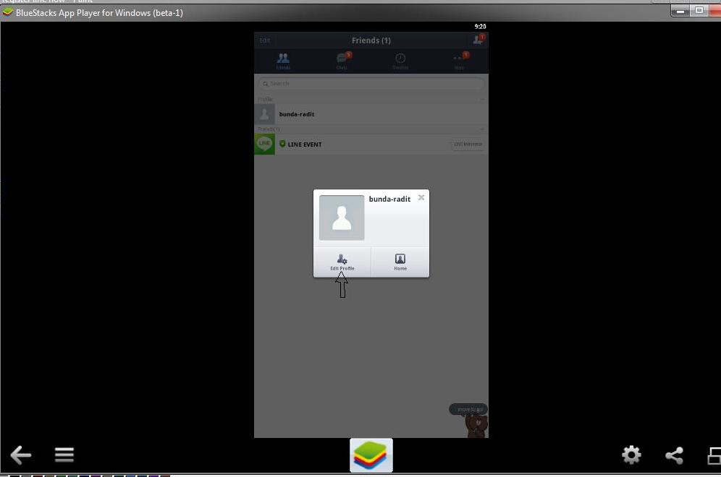Collapse the Profile section arrow
This screenshot has width=721, height=477.
tap(482, 99)
